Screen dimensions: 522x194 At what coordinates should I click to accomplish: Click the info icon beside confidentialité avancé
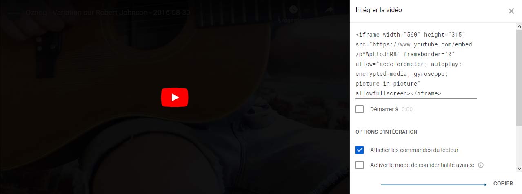pyautogui.click(x=481, y=165)
